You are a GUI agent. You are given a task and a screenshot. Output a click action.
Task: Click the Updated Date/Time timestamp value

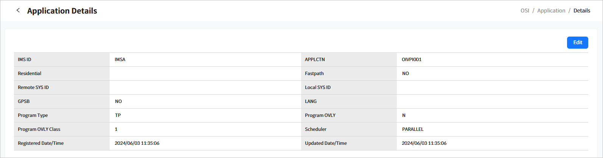coord(424,143)
